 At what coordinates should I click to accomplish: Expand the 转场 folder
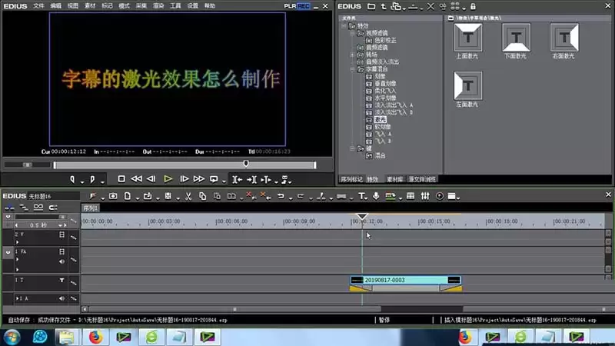click(352, 55)
